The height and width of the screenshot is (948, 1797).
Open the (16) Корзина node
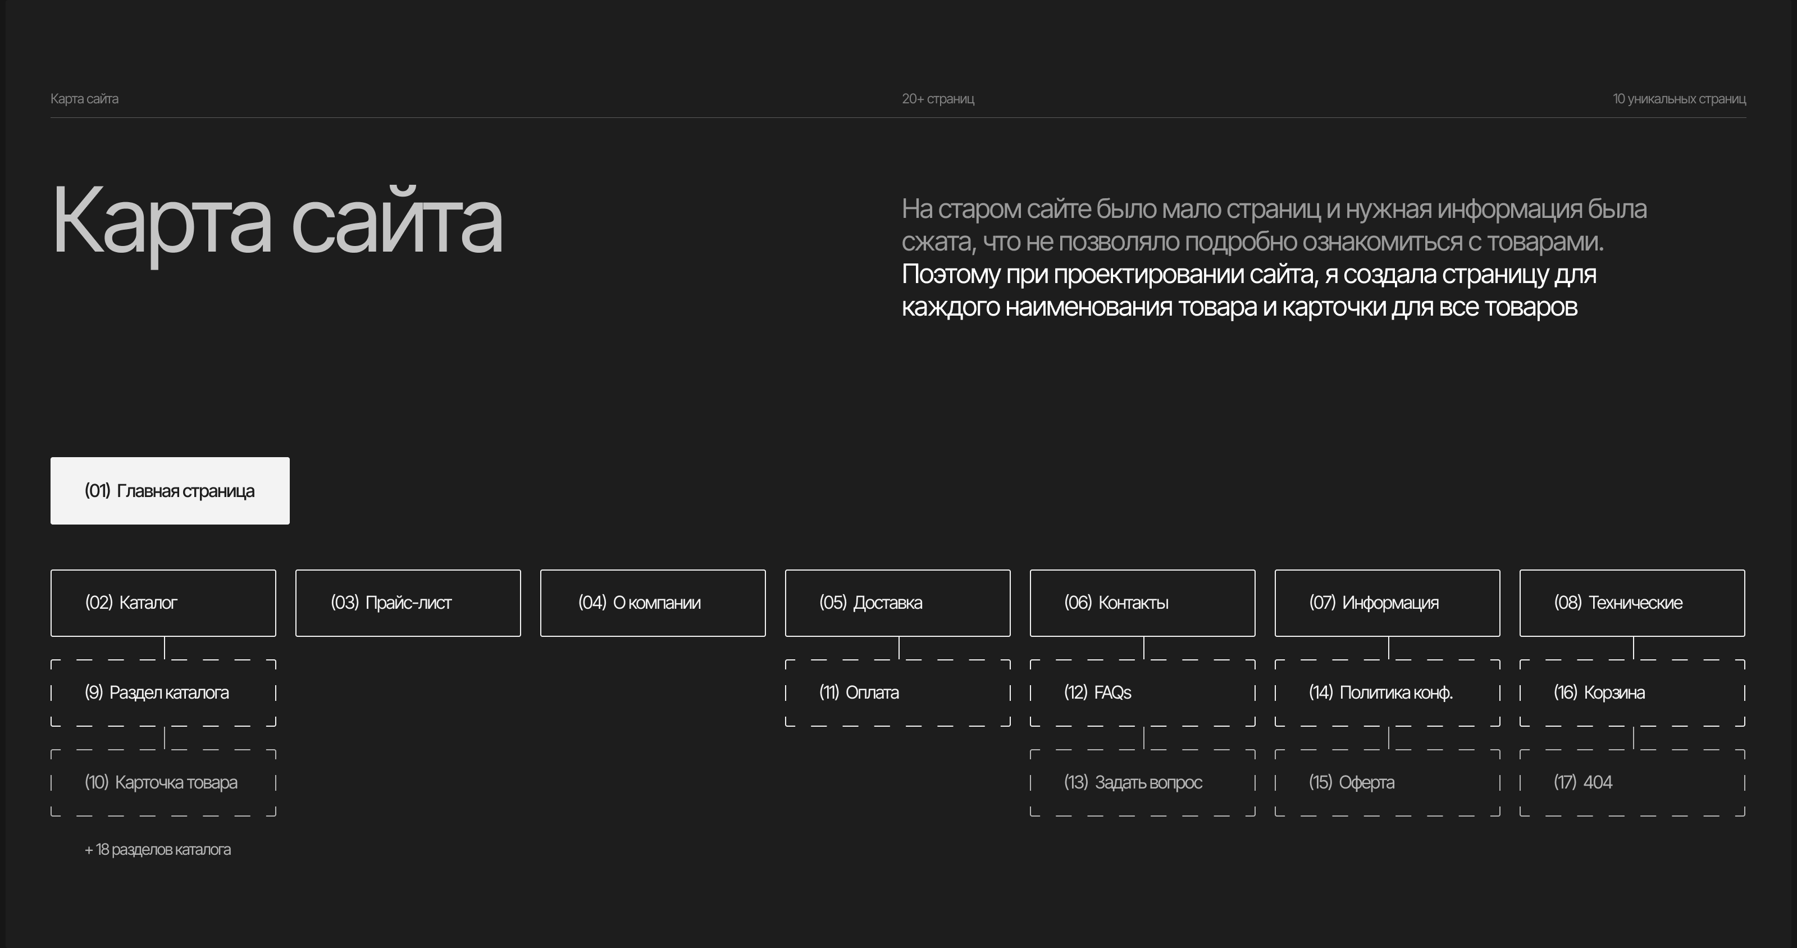coord(1632,692)
